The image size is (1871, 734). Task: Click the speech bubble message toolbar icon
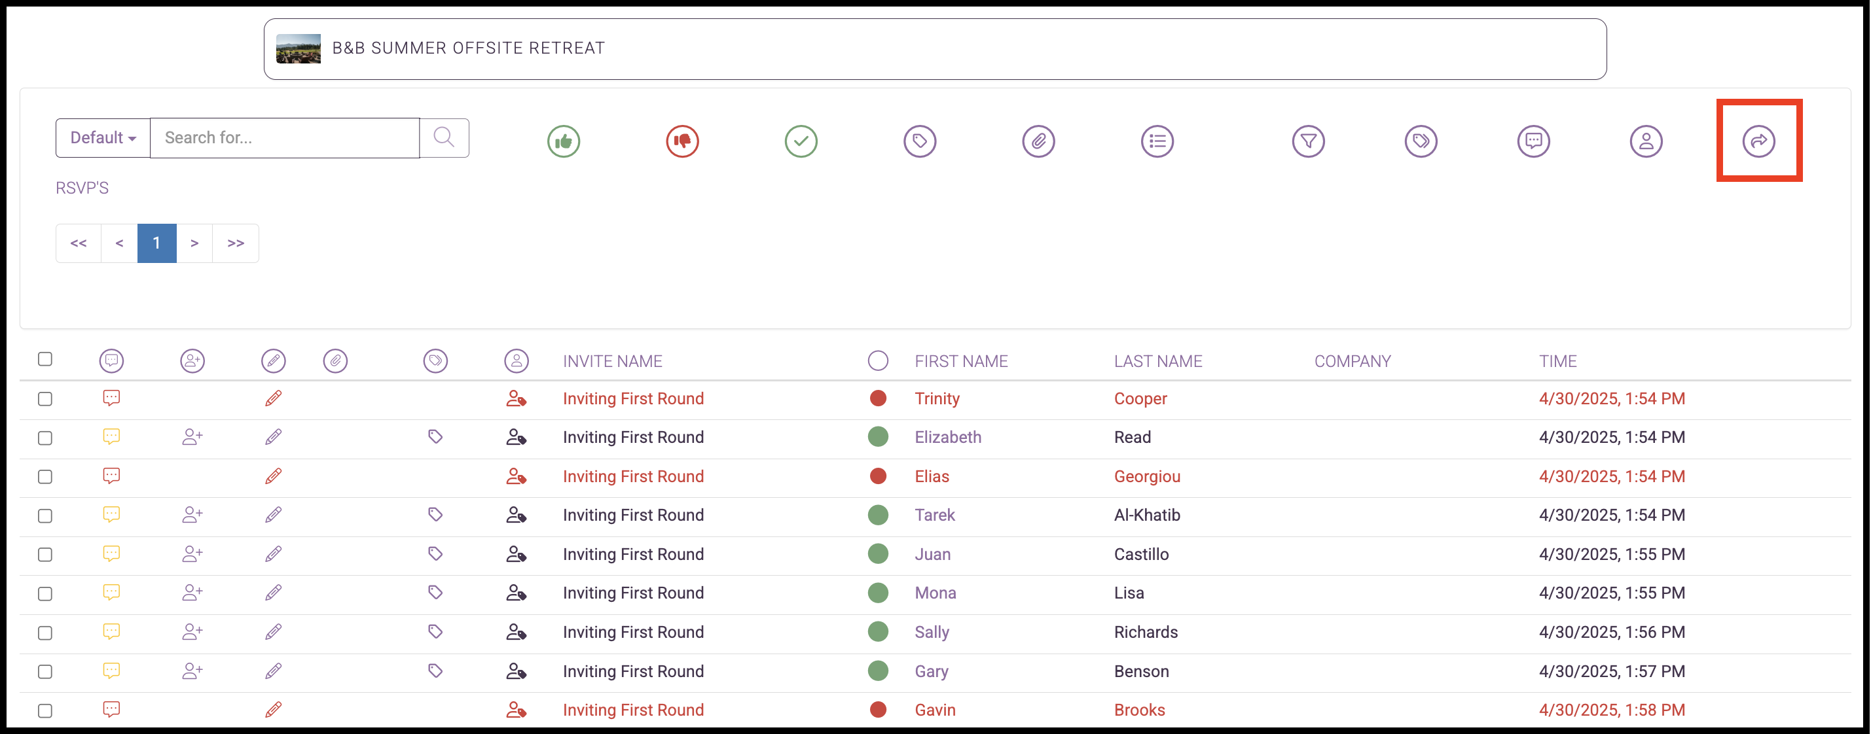tap(1533, 141)
